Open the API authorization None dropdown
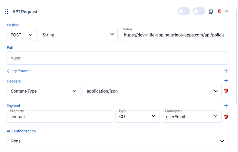The image size is (238, 152). pos(118,141)
